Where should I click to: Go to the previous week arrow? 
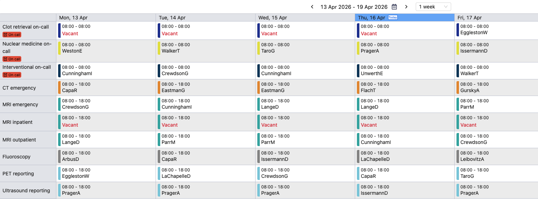[312, 7]
